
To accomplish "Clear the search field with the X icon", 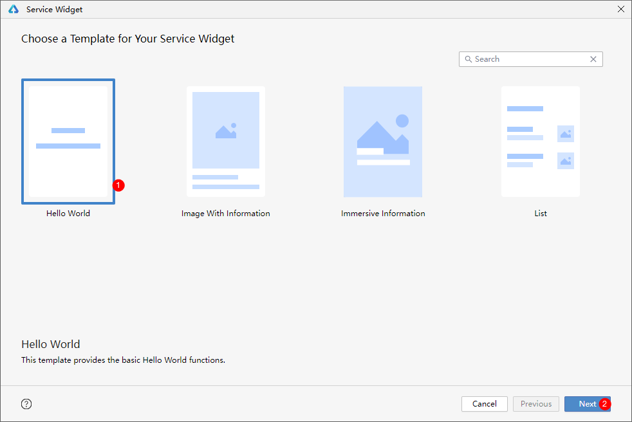I will pos(593,59).
